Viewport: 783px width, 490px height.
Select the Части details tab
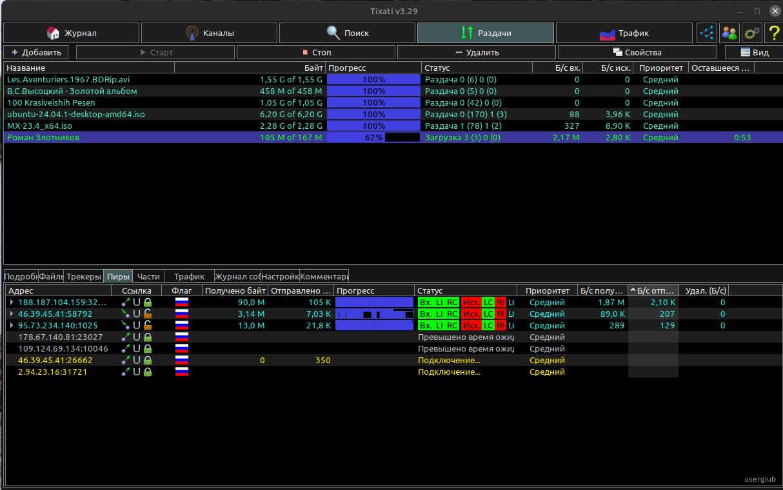tap(148, 276)
